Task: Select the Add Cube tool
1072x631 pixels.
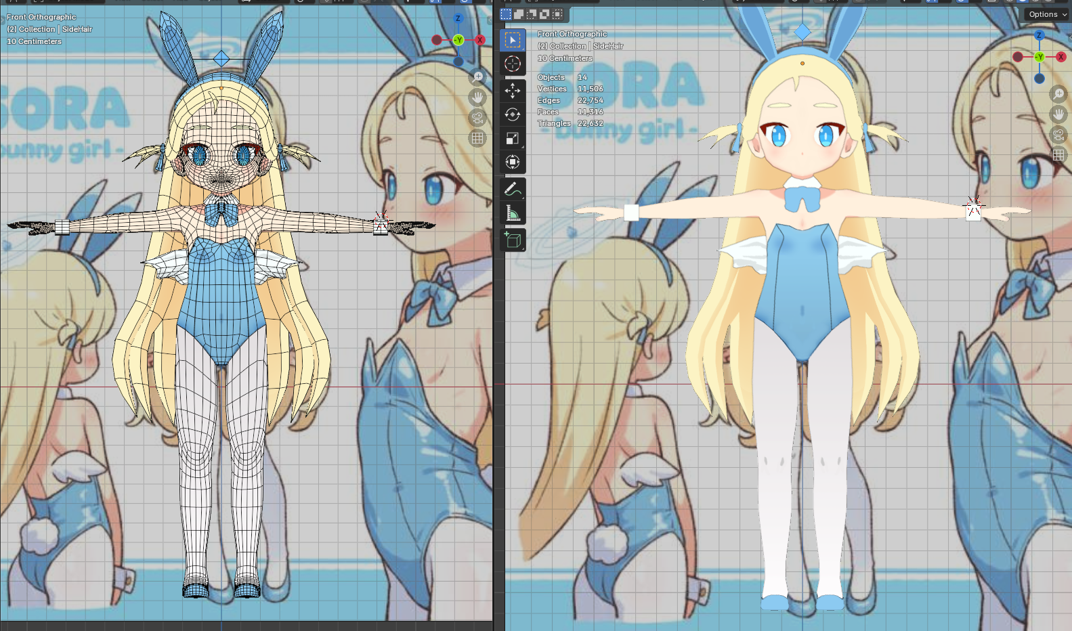Action: point(513,240)
